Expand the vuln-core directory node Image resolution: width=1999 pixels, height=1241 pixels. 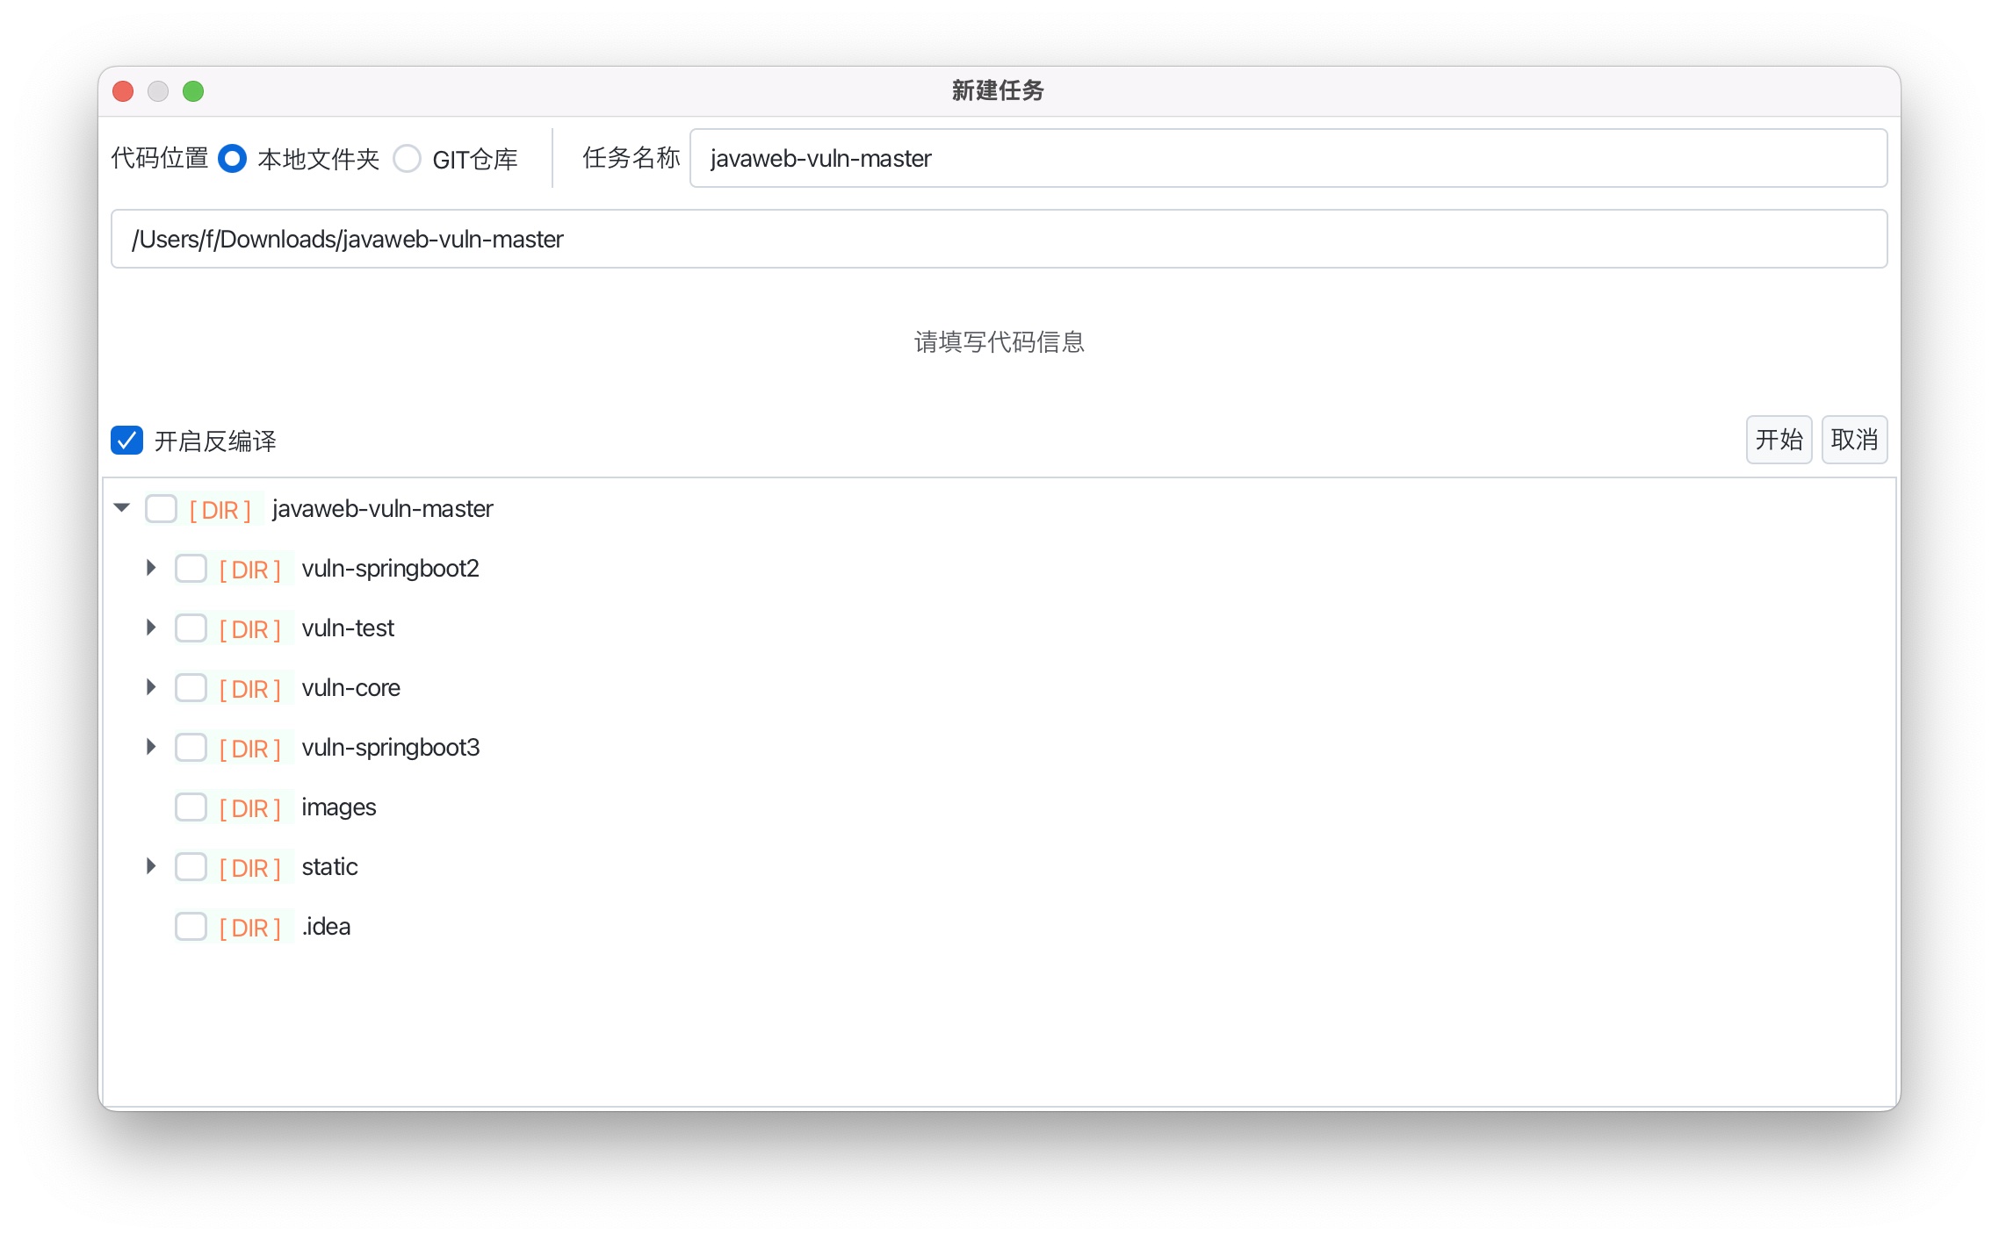coord(151,688)
